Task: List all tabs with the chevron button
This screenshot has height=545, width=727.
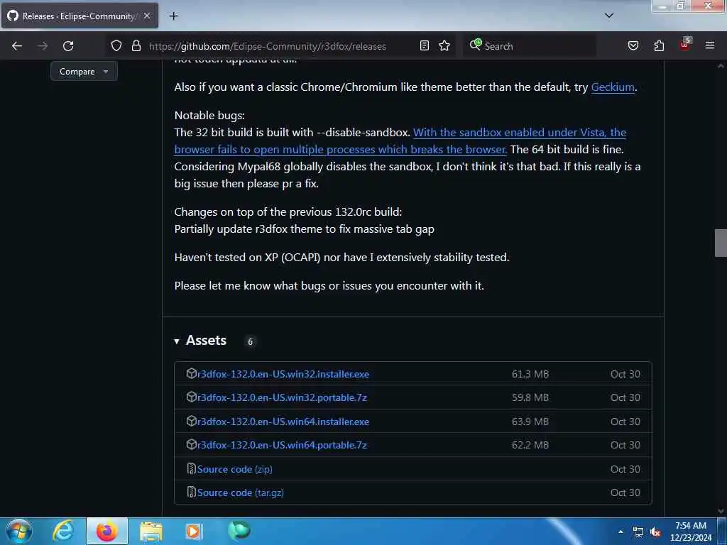Action: pos(609,16)
